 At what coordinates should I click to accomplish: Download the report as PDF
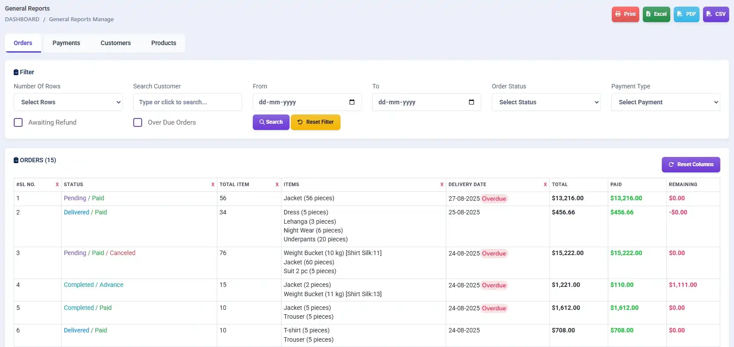[x=686, y=14]
